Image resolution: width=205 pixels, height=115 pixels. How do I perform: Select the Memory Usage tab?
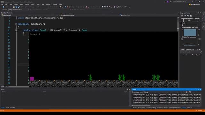pos(190,50)
